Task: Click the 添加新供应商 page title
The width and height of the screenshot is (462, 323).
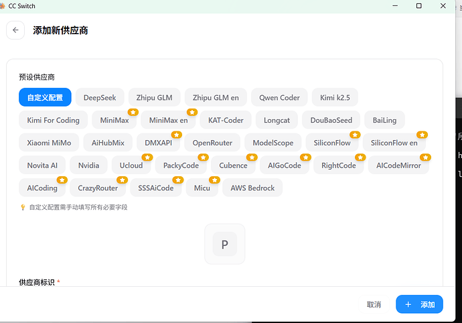Action: [x=60, y=30]
